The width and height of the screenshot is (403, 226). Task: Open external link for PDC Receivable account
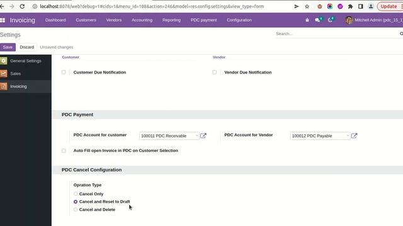(203, 136)
